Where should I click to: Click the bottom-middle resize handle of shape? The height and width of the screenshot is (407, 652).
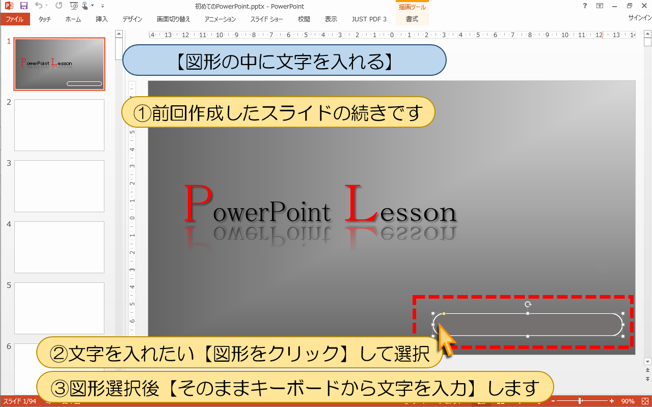tap(528, 336)
